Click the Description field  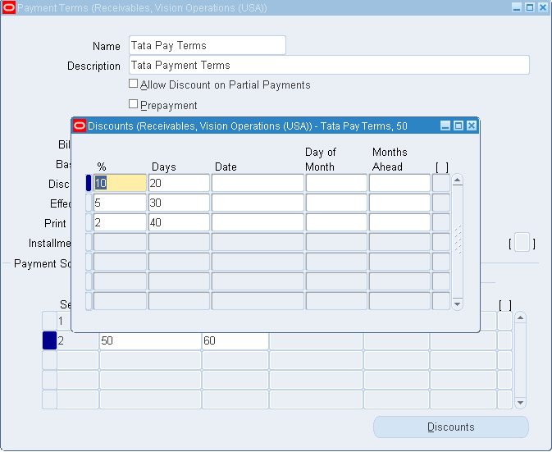[x=328, y=66]
